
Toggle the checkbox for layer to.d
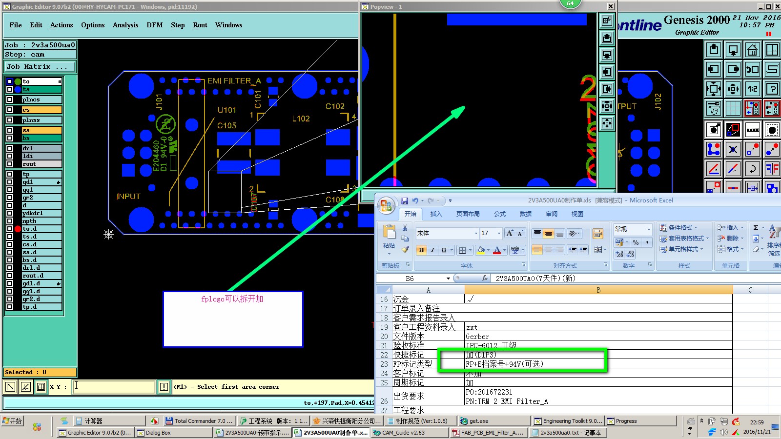click(10, 229)
